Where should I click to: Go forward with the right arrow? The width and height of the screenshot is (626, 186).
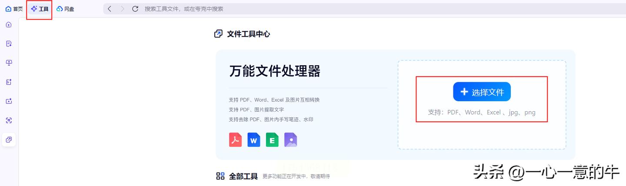122,9
